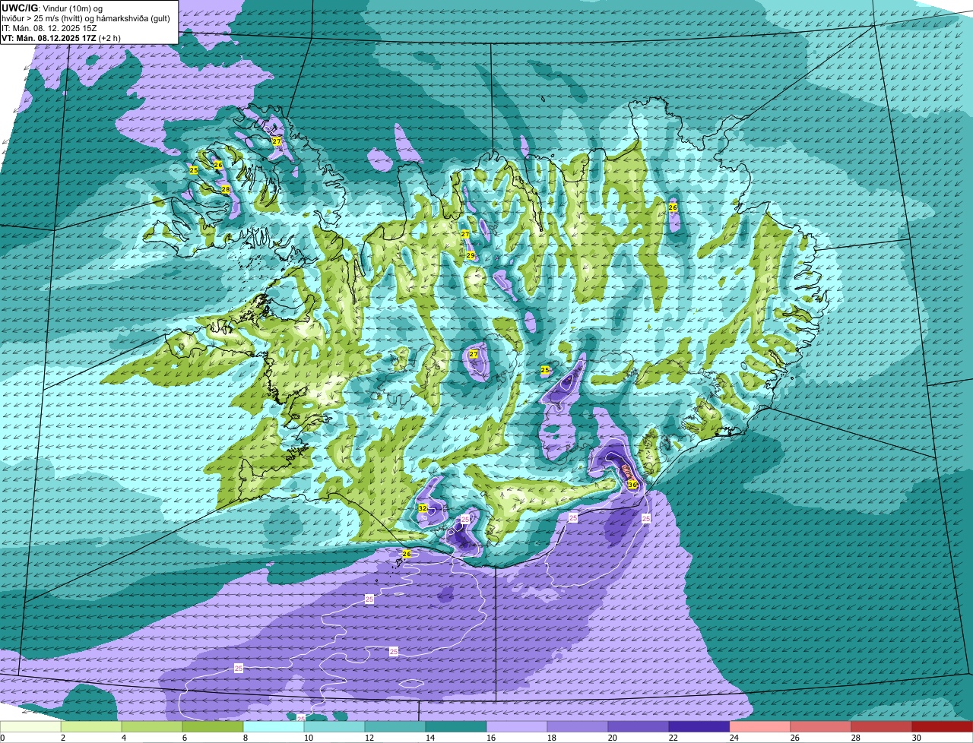Screen dimensions: 973x743
Task: Click the legend tick label 10
Action: click(307, 738)
